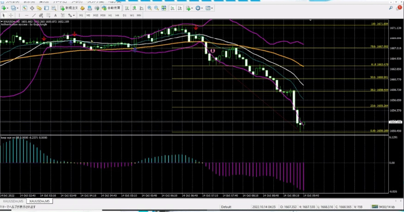The height and width of the screenshot is (212, 404).
Task: Toggle the Navigator panel
Action: (x=39, y=8)
